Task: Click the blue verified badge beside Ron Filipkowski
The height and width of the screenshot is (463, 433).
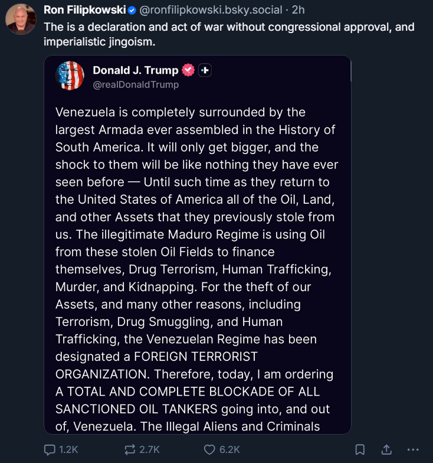Action: (x=133, y=11)
